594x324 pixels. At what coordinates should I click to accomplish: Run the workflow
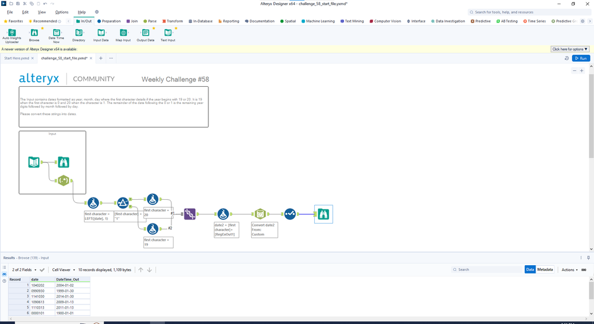coord(581,58)
